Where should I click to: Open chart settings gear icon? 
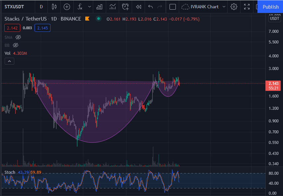pyautogui.click(x=234, y=7)
